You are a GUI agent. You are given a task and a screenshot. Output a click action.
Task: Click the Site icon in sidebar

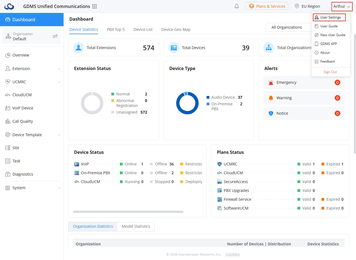click(x=8, y=148)
